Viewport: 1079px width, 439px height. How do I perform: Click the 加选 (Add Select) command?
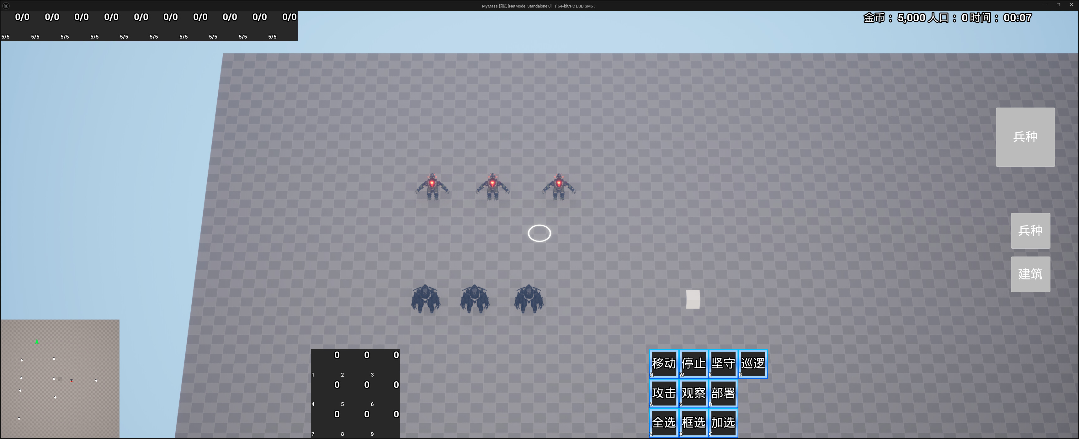pyautogui.click(x=723, y=422)
